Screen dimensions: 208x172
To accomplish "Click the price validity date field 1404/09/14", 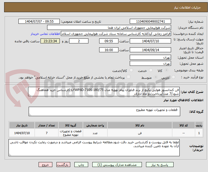I will pyautogui.click(x=150, y=50).
